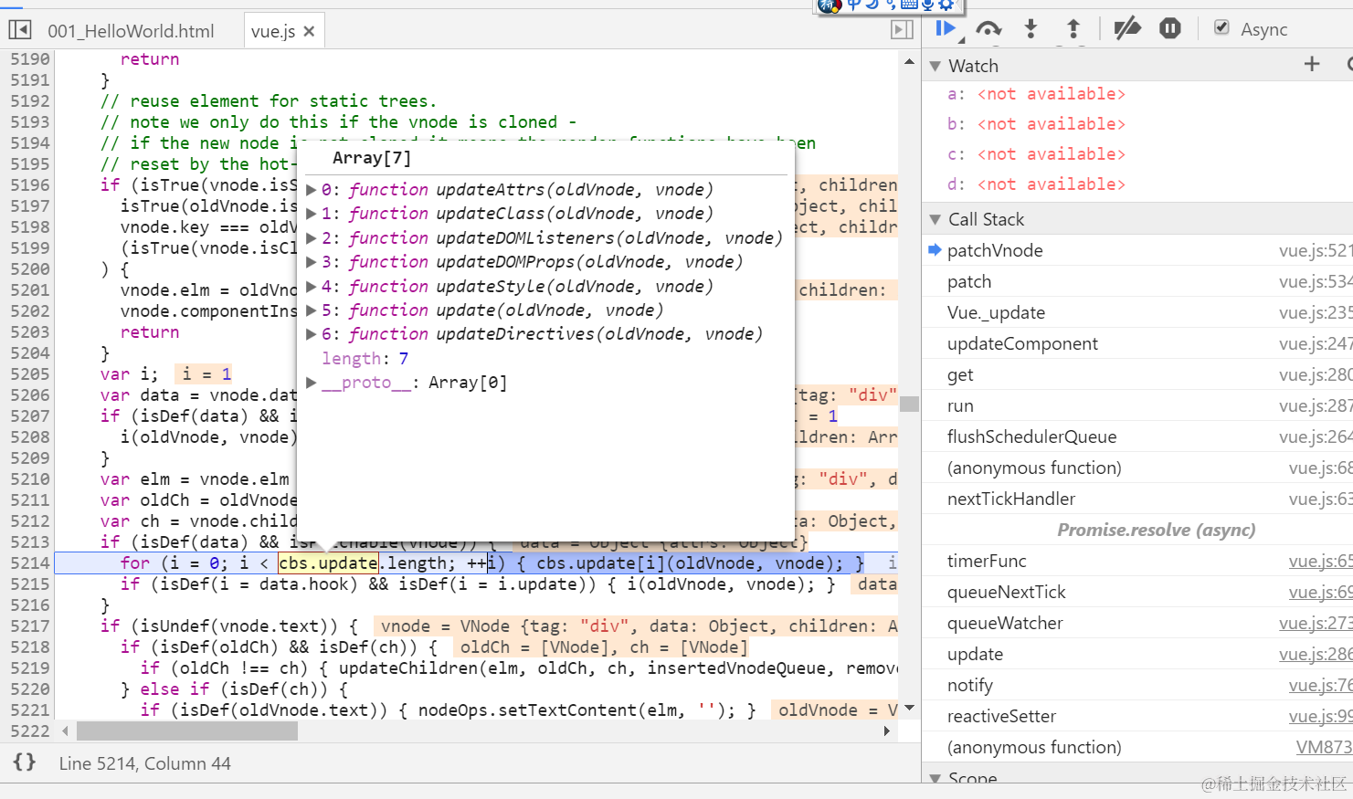The height and width of the screenshot is (799, 1353).
Task: Click the 'length: 7' property in popup
Action: [x=365, y=359]
